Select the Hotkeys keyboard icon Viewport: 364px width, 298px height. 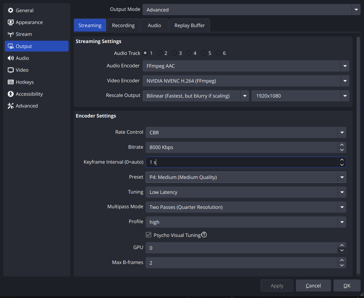click(x=11, y=82)
